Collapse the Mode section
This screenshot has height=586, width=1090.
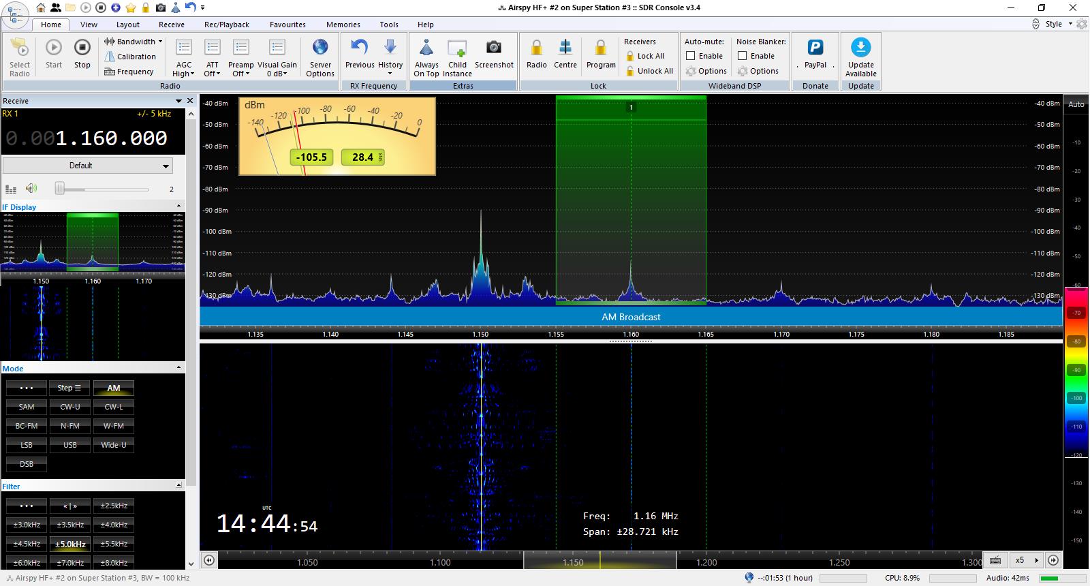pyautogui.click(x=179, y=367)
